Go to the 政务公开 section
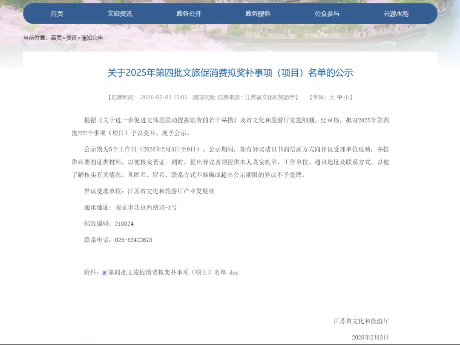460x345 pixels. tap(189, 14)
